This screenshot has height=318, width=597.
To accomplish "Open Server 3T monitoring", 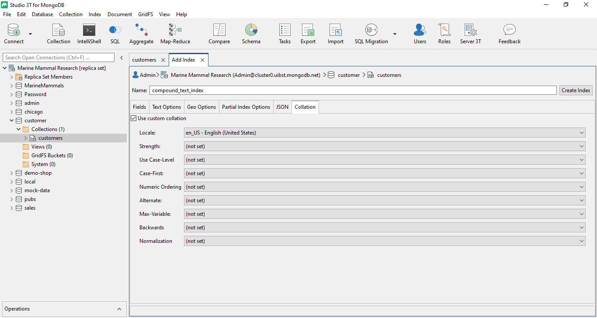I will 470,33.
